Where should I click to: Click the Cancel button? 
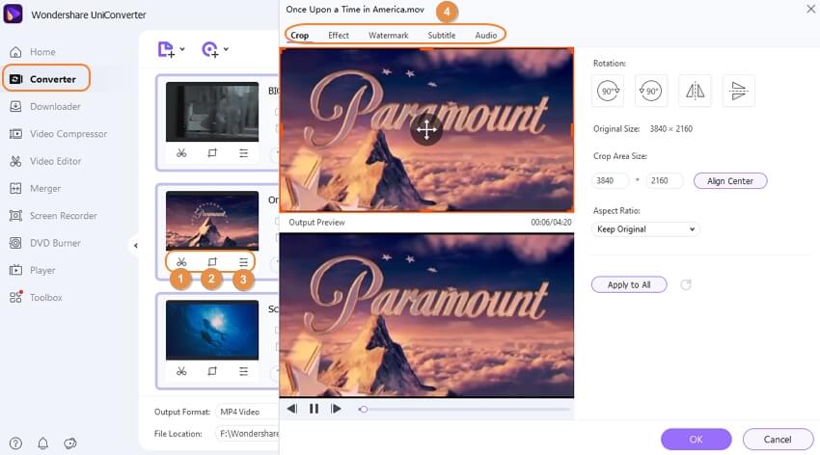click(x=778, y=440)
